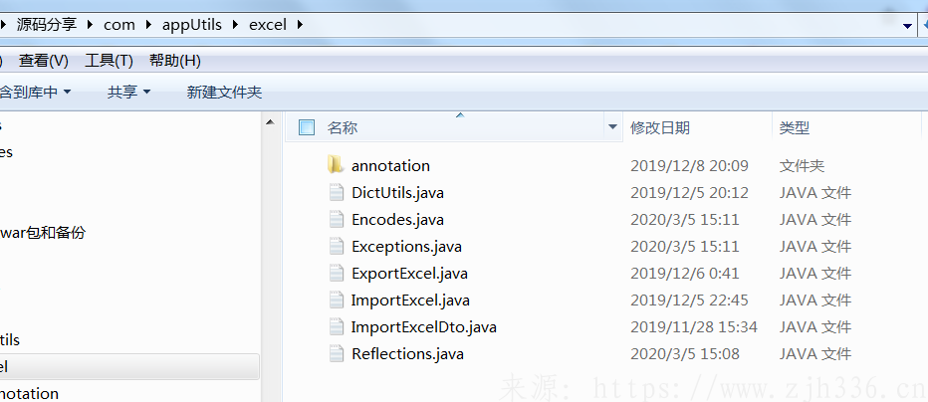Select the DictUtils.java file icon
The width and height of the screenshot is (928, 402).
337,193
